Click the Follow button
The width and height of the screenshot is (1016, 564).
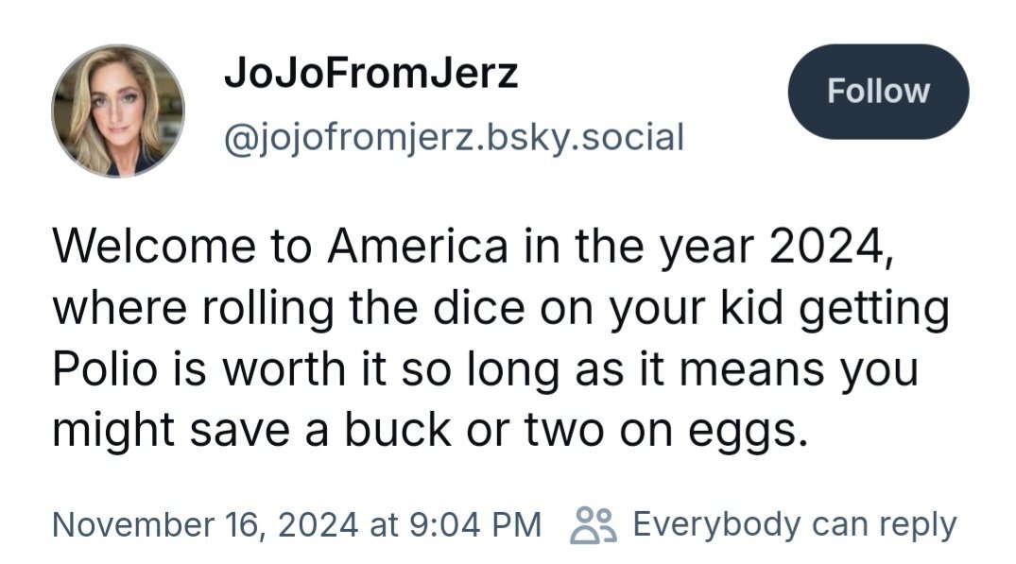pos(878,91)
